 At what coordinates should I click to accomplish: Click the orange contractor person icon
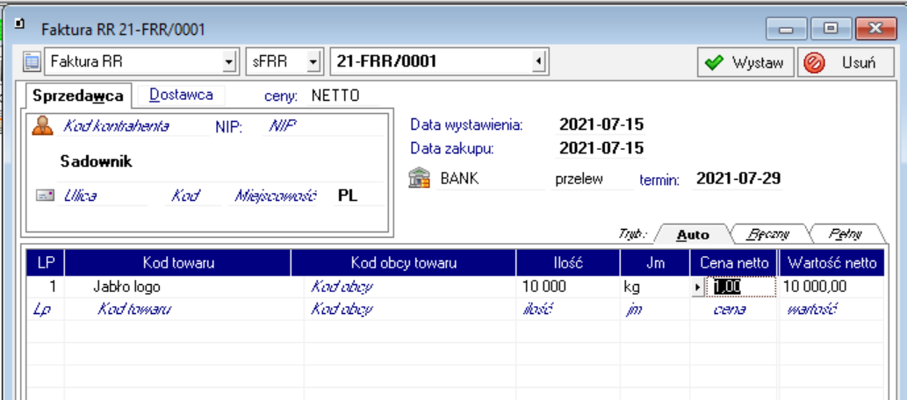42,127
